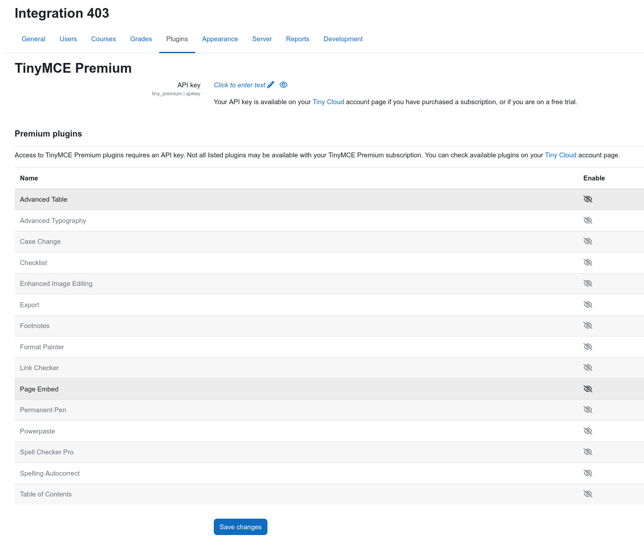Click the Enhanced Image Editing name

pos(56,284)
